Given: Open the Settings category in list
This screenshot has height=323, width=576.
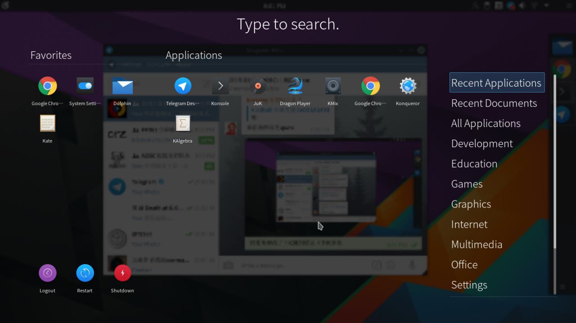Looking at the screenshot, I should click(x=469, y=285).
